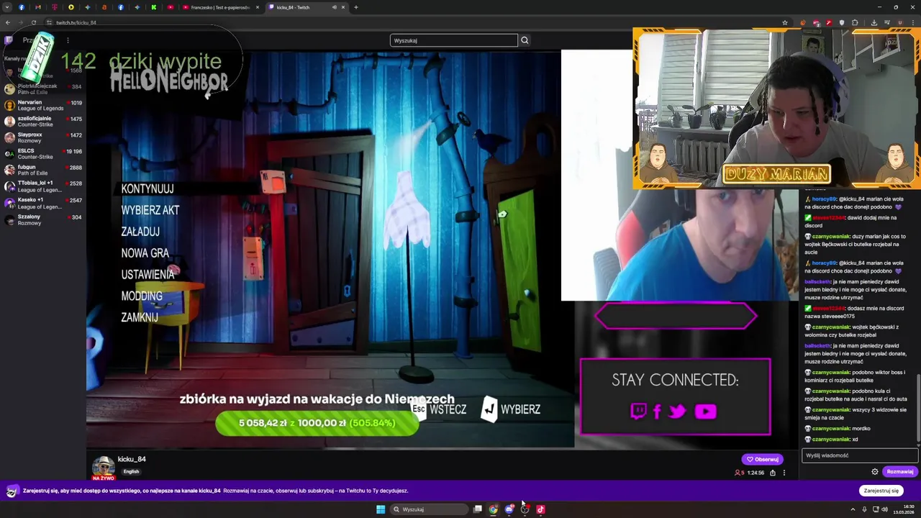921x518 pixels.
Task: Mute the kicku_84 tab audio icon
Action: [x=335, y=7]
